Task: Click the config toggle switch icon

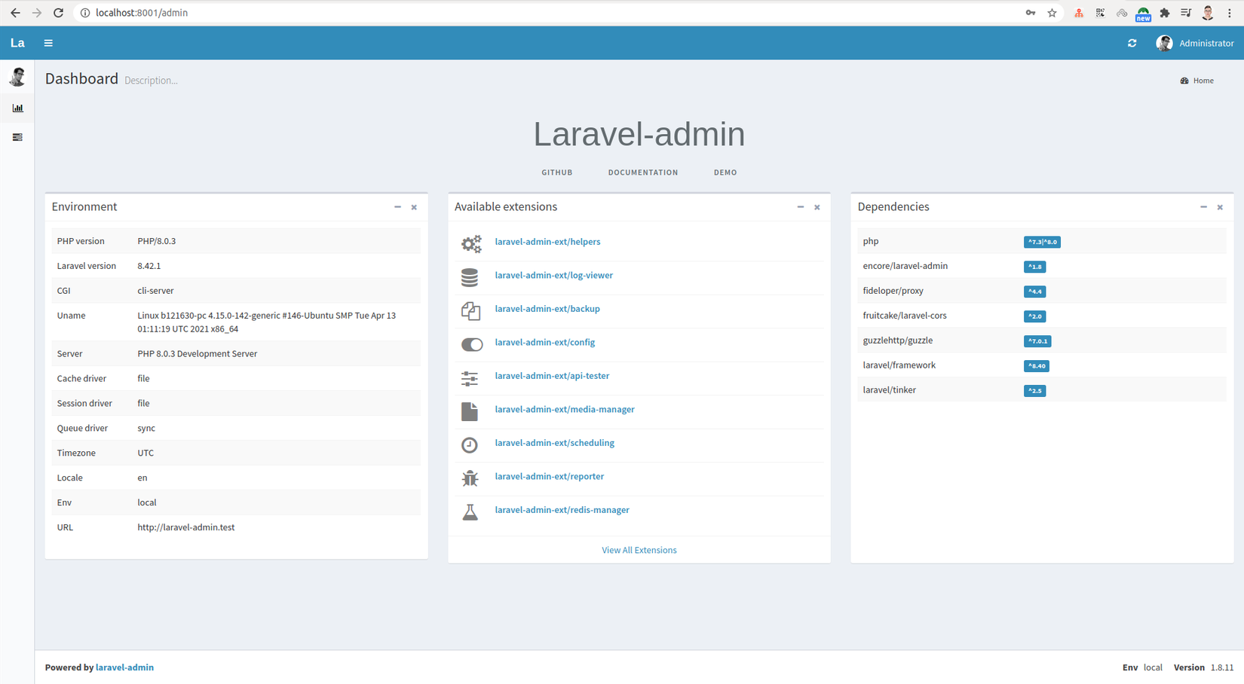Action: pos(471,344)
